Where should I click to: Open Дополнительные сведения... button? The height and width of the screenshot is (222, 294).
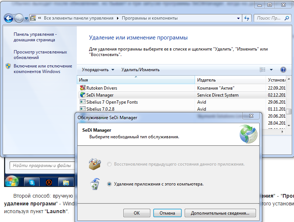coord(220,213)
